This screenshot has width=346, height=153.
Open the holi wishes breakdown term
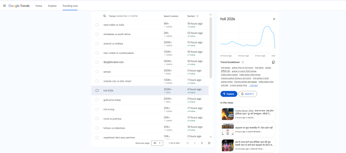pos(225,68)
